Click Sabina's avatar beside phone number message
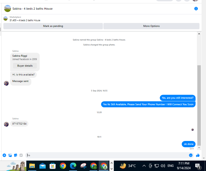 [6, 124]
